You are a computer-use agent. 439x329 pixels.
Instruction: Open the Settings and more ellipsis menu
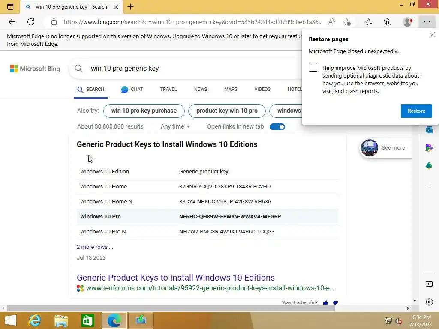tap(427, 22)
